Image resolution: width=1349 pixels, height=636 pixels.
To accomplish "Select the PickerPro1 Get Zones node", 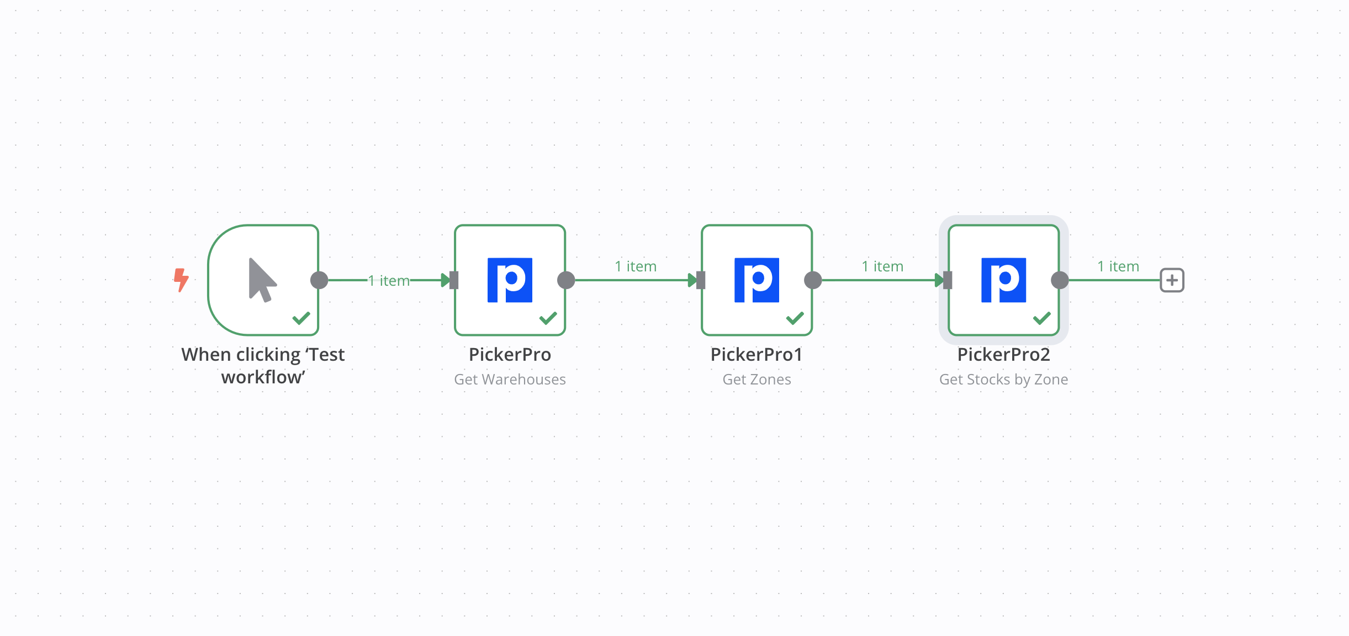I will click(757, 280).
